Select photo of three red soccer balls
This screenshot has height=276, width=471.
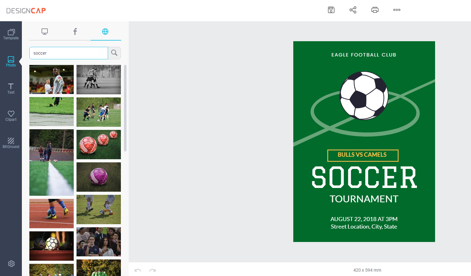click(99, 145)
